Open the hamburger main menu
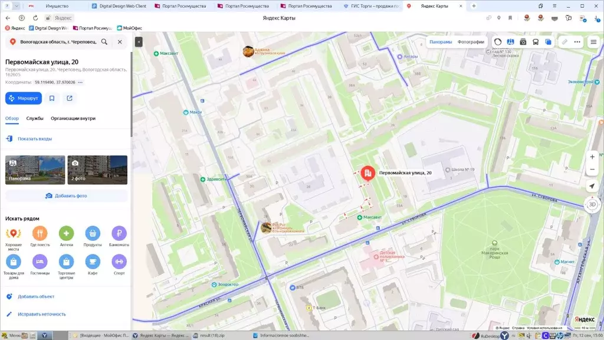The image size is (604, 340). coord(593,42)
